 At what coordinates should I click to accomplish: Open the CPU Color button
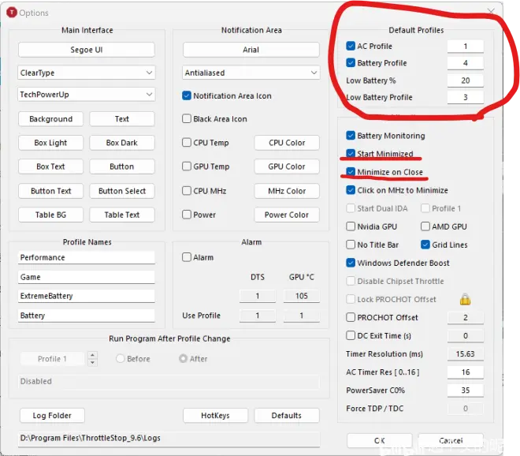287,143
